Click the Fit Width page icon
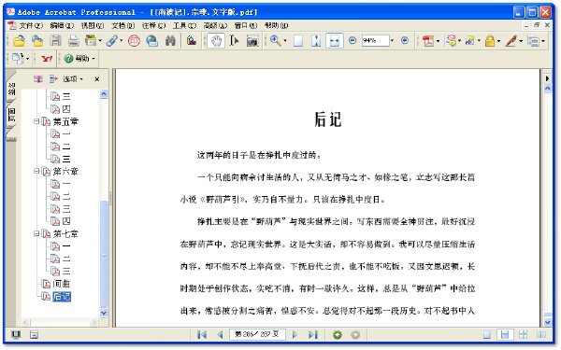The height and width of the screenshot is (350, 561). [335, 41]
